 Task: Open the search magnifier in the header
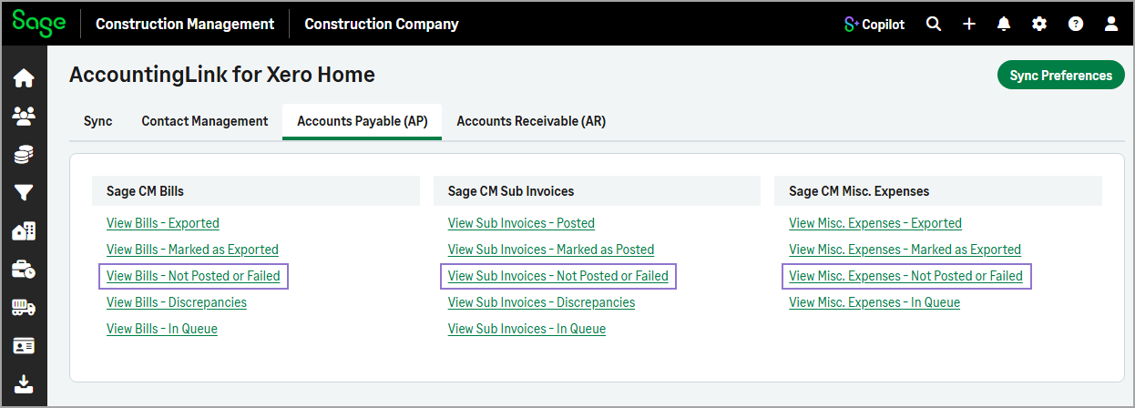[x=934, y=25]
